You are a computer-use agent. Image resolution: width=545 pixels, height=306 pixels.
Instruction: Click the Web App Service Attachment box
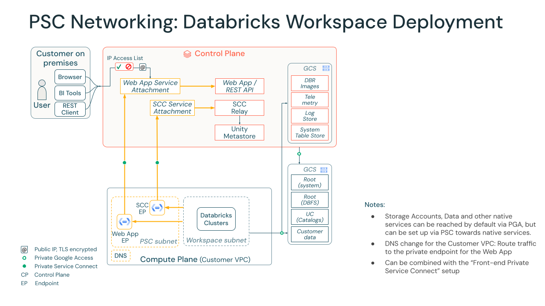[150, 86]
